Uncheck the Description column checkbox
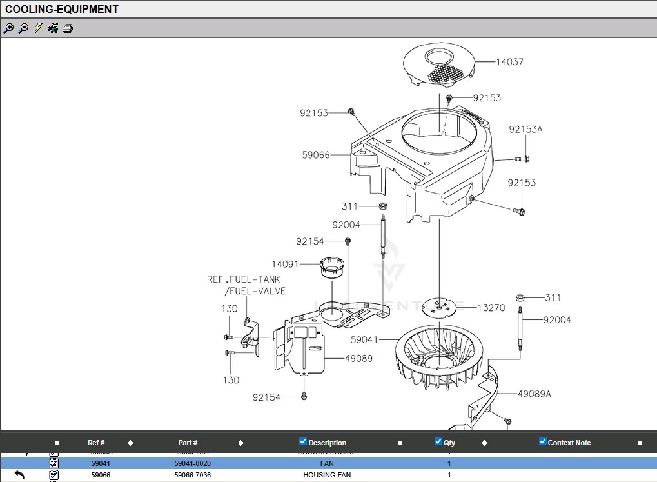 pyautogui.click(x=303, y=442)
